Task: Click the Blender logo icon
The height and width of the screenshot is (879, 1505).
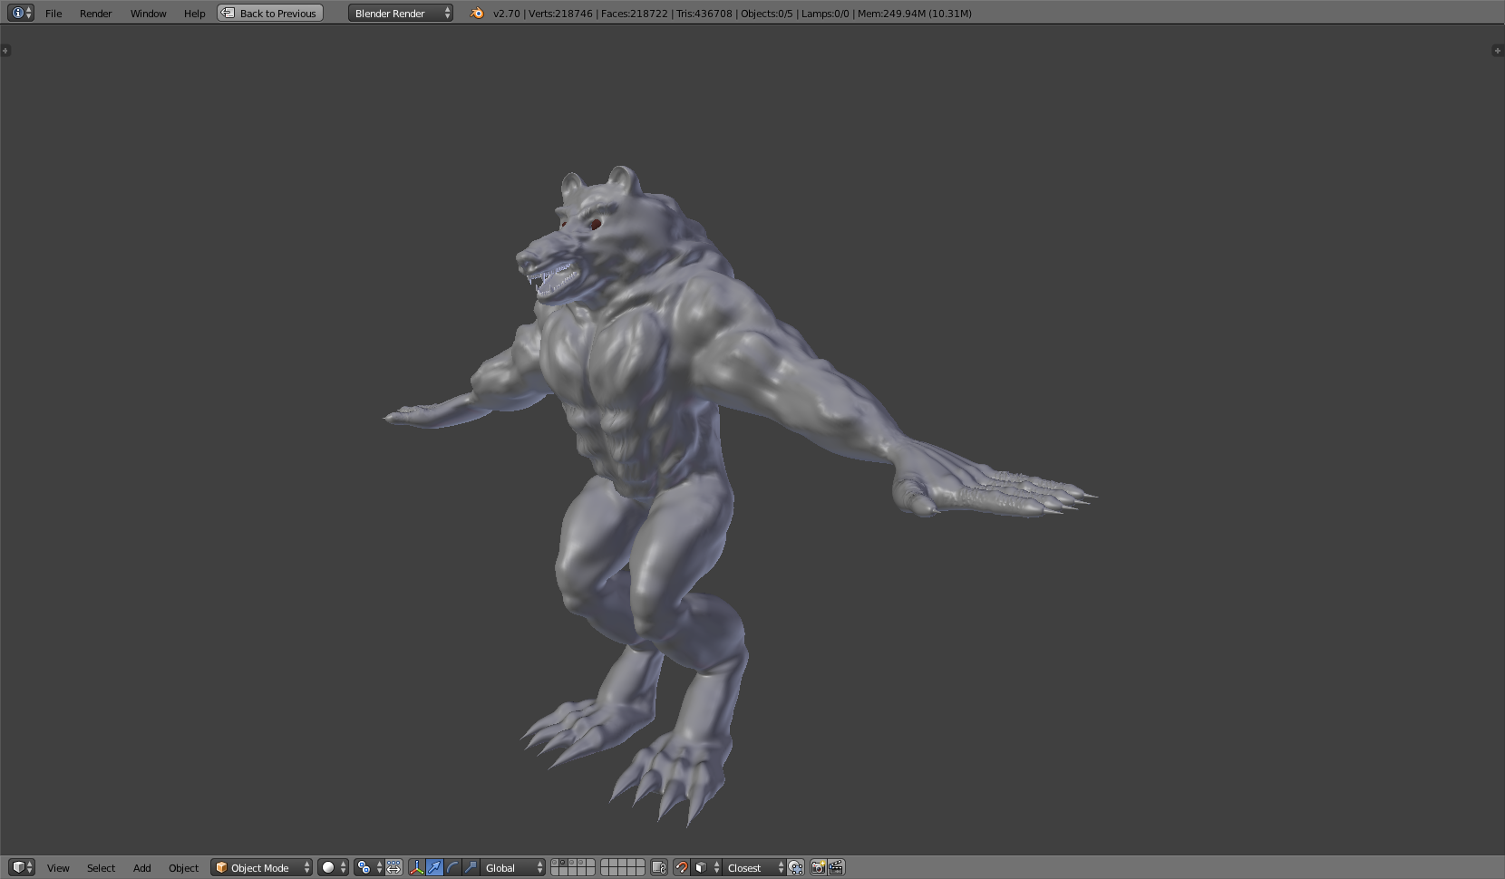Action: click(x=477, y=13)
